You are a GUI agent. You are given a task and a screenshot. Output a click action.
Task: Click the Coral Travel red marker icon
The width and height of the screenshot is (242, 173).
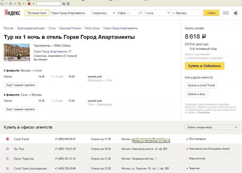click(7, 139)
